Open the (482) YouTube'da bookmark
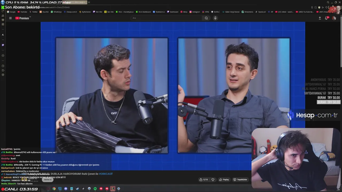The image size is (342, 192). (x=305, y=12)
